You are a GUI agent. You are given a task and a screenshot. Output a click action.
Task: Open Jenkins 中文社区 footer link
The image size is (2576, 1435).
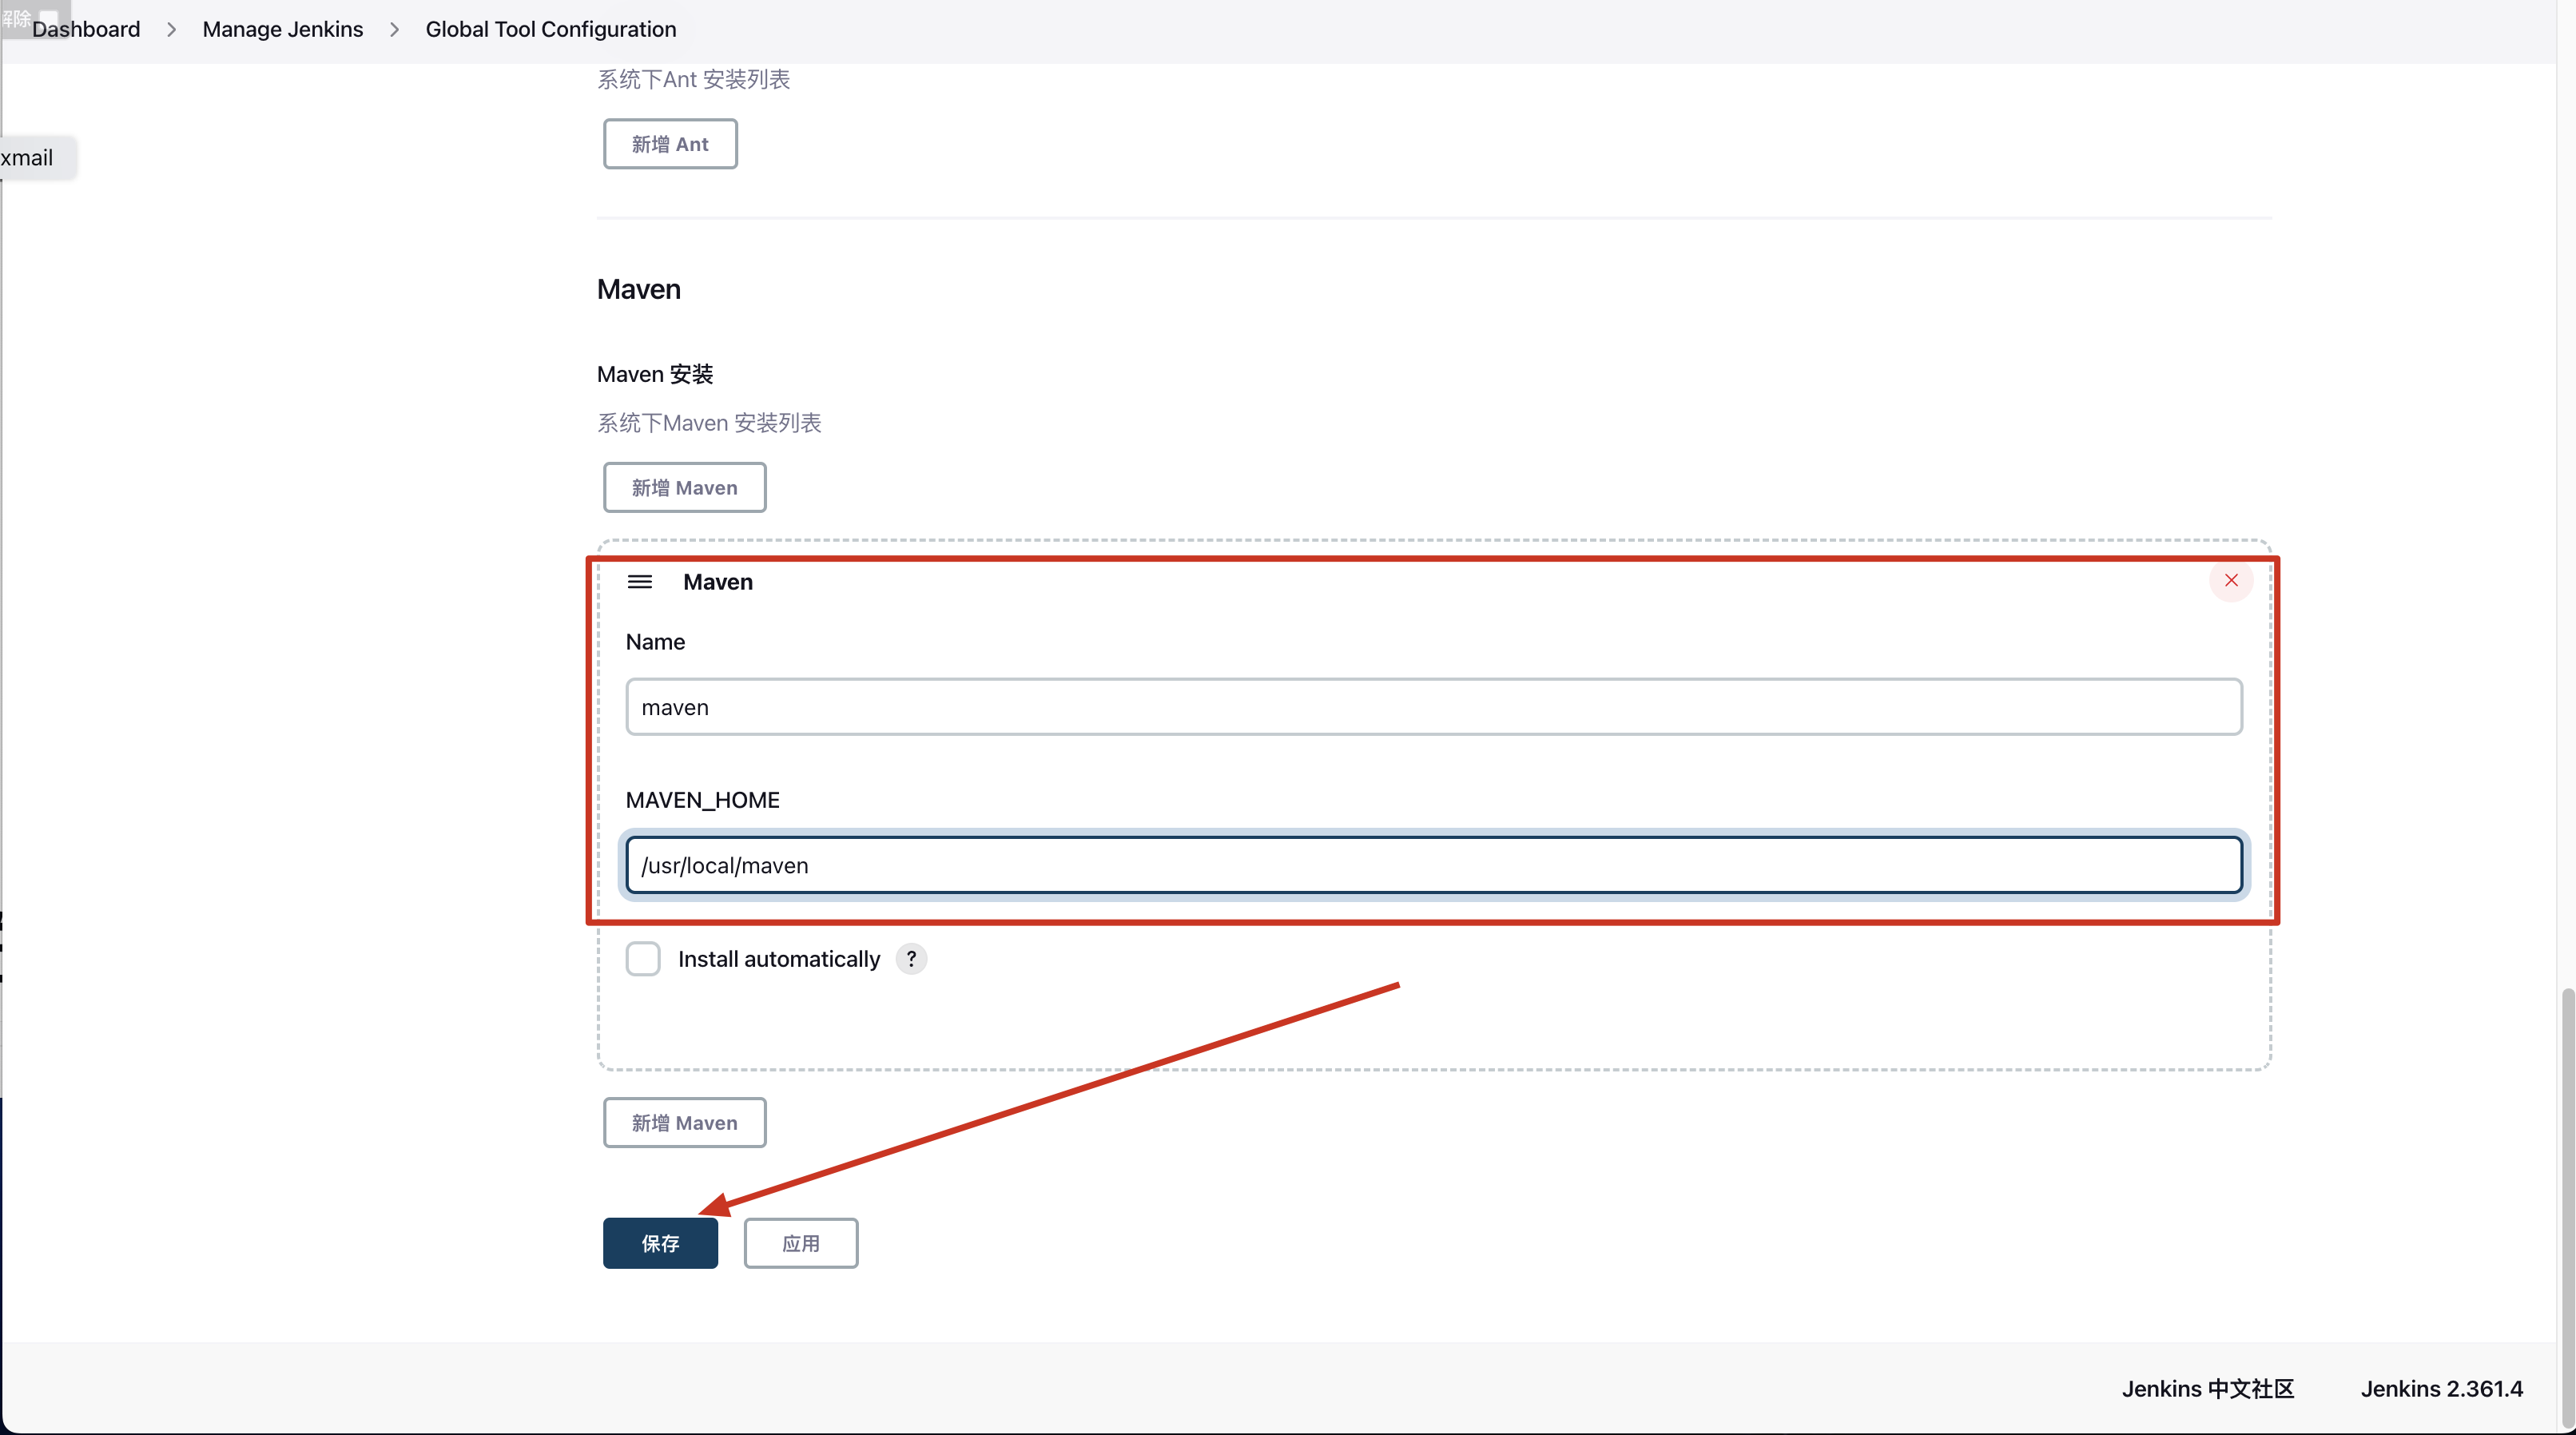point(2208,1389)
